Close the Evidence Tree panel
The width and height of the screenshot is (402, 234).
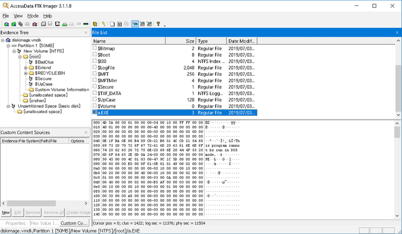coord(86,33)
